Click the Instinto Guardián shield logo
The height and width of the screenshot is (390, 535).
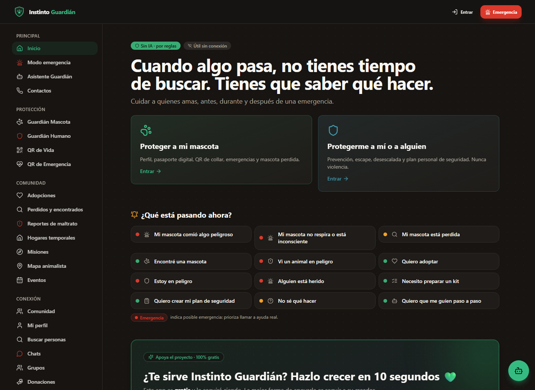(x=19, y=12)
